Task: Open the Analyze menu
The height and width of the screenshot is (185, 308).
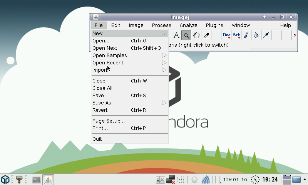Action: coord(188,25)
